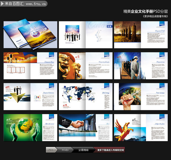Open the golden winged horse spread
The width and height of the screenshot is (171, 160).
click(x=141, y=128)
